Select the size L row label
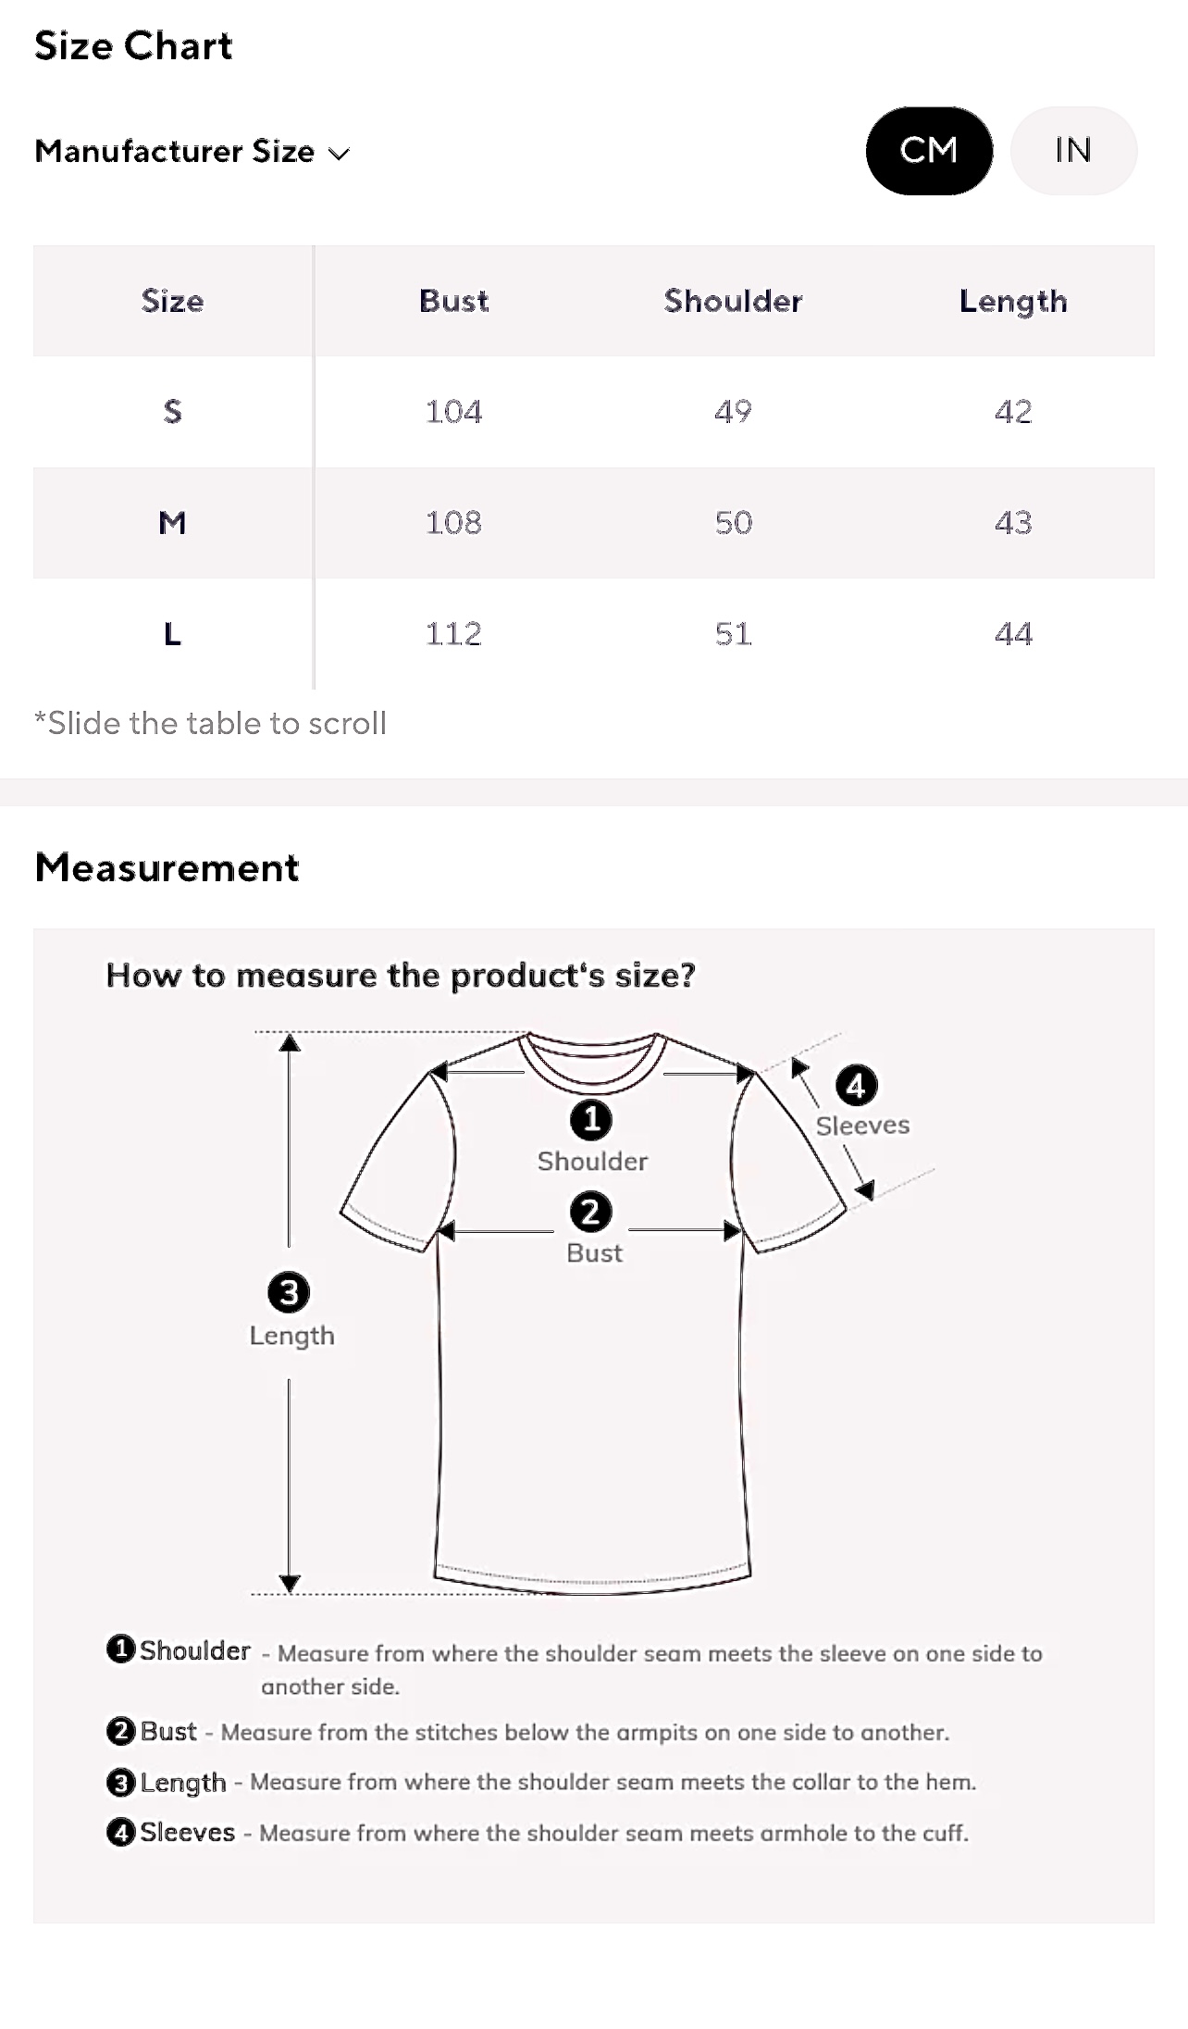This screenshot has width=1188, height=2029. click(x=172, y=634)
